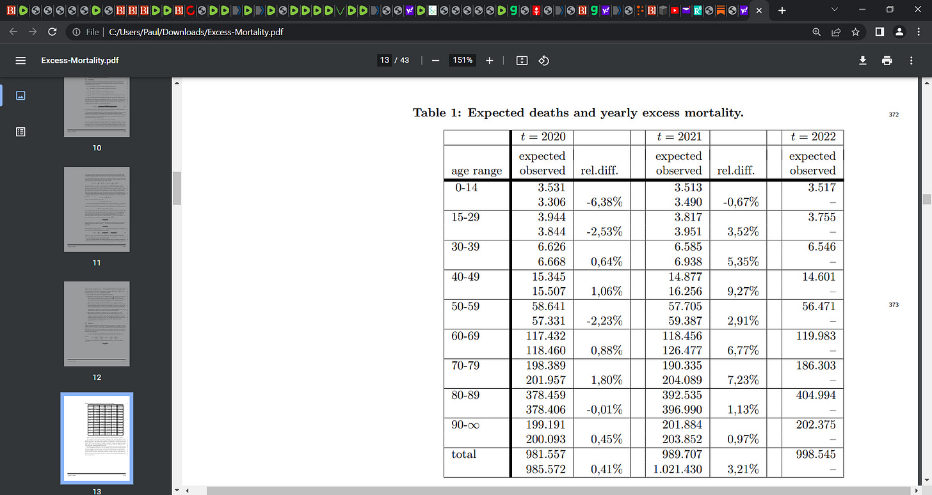Click the document scrollbar up arrow
Screen dimensions: 932x495
926,82
